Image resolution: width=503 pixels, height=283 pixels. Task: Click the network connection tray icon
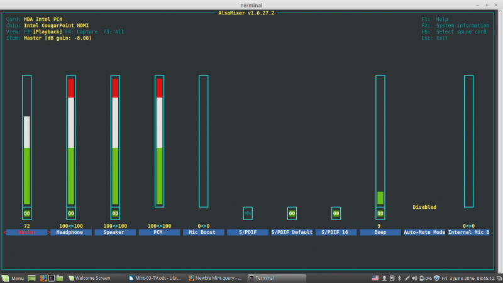point(407,278)
